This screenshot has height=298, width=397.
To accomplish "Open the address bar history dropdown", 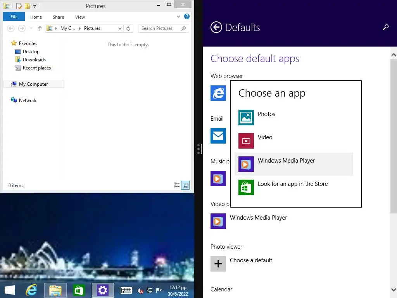I will point(120,28).
